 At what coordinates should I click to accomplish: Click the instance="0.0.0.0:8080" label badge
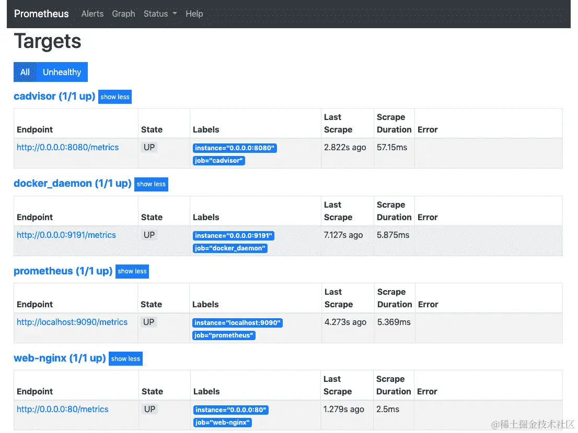click(235, 148)
